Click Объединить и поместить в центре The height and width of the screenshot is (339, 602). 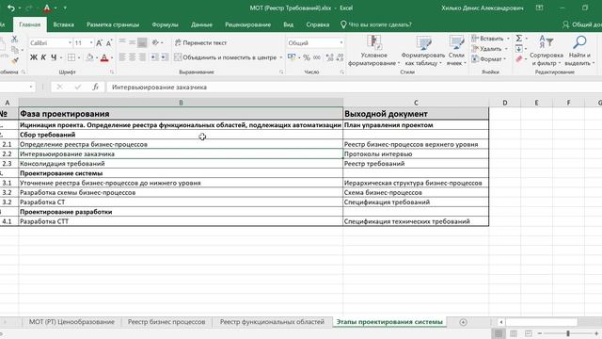[x=226, y=57]
